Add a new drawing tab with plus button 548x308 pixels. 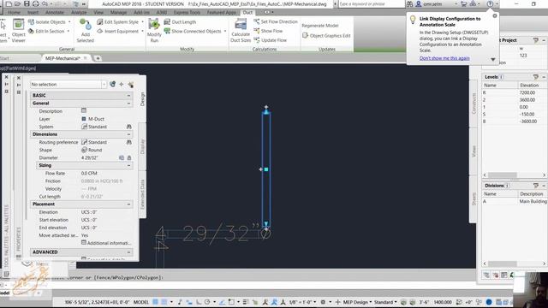(98, 58)
